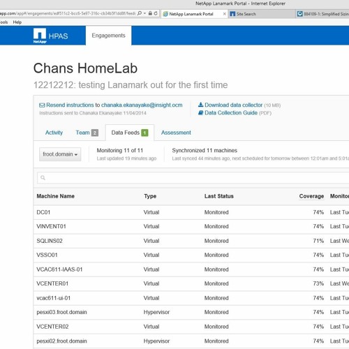
Task: Click the browser refresh icon
Action: tap(156, 13)
